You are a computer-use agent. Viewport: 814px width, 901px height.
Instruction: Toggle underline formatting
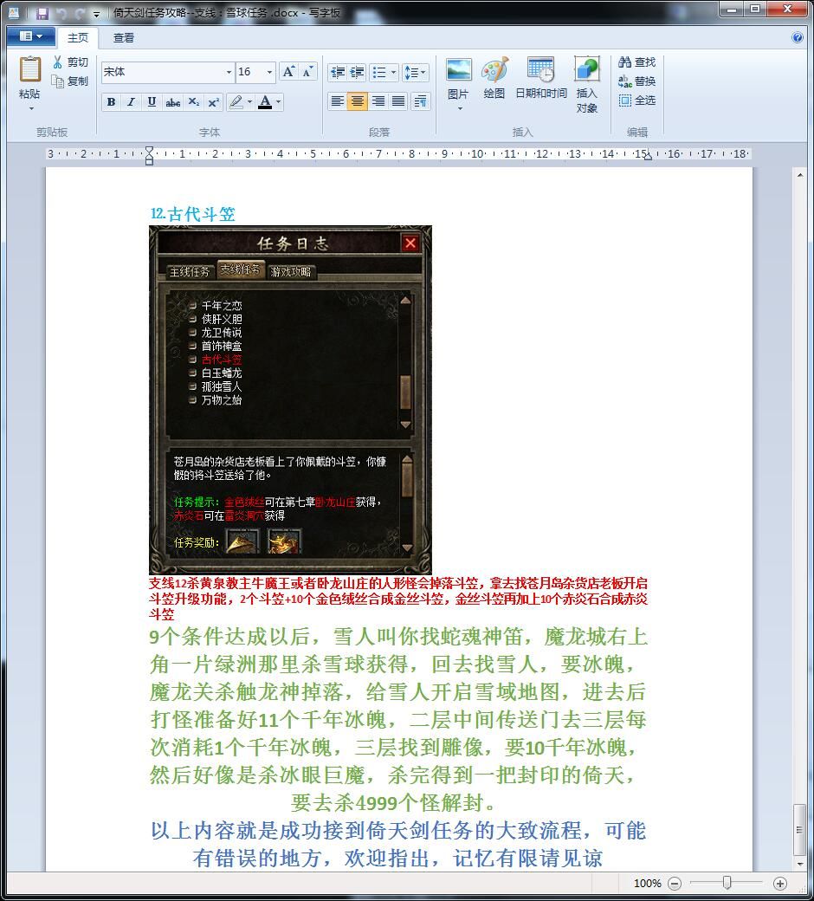[x=152, y=102]
